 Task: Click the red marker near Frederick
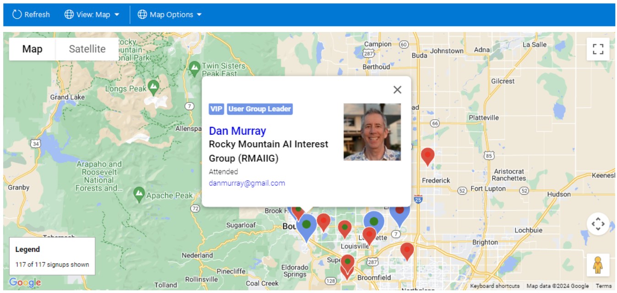pos(428,156)
